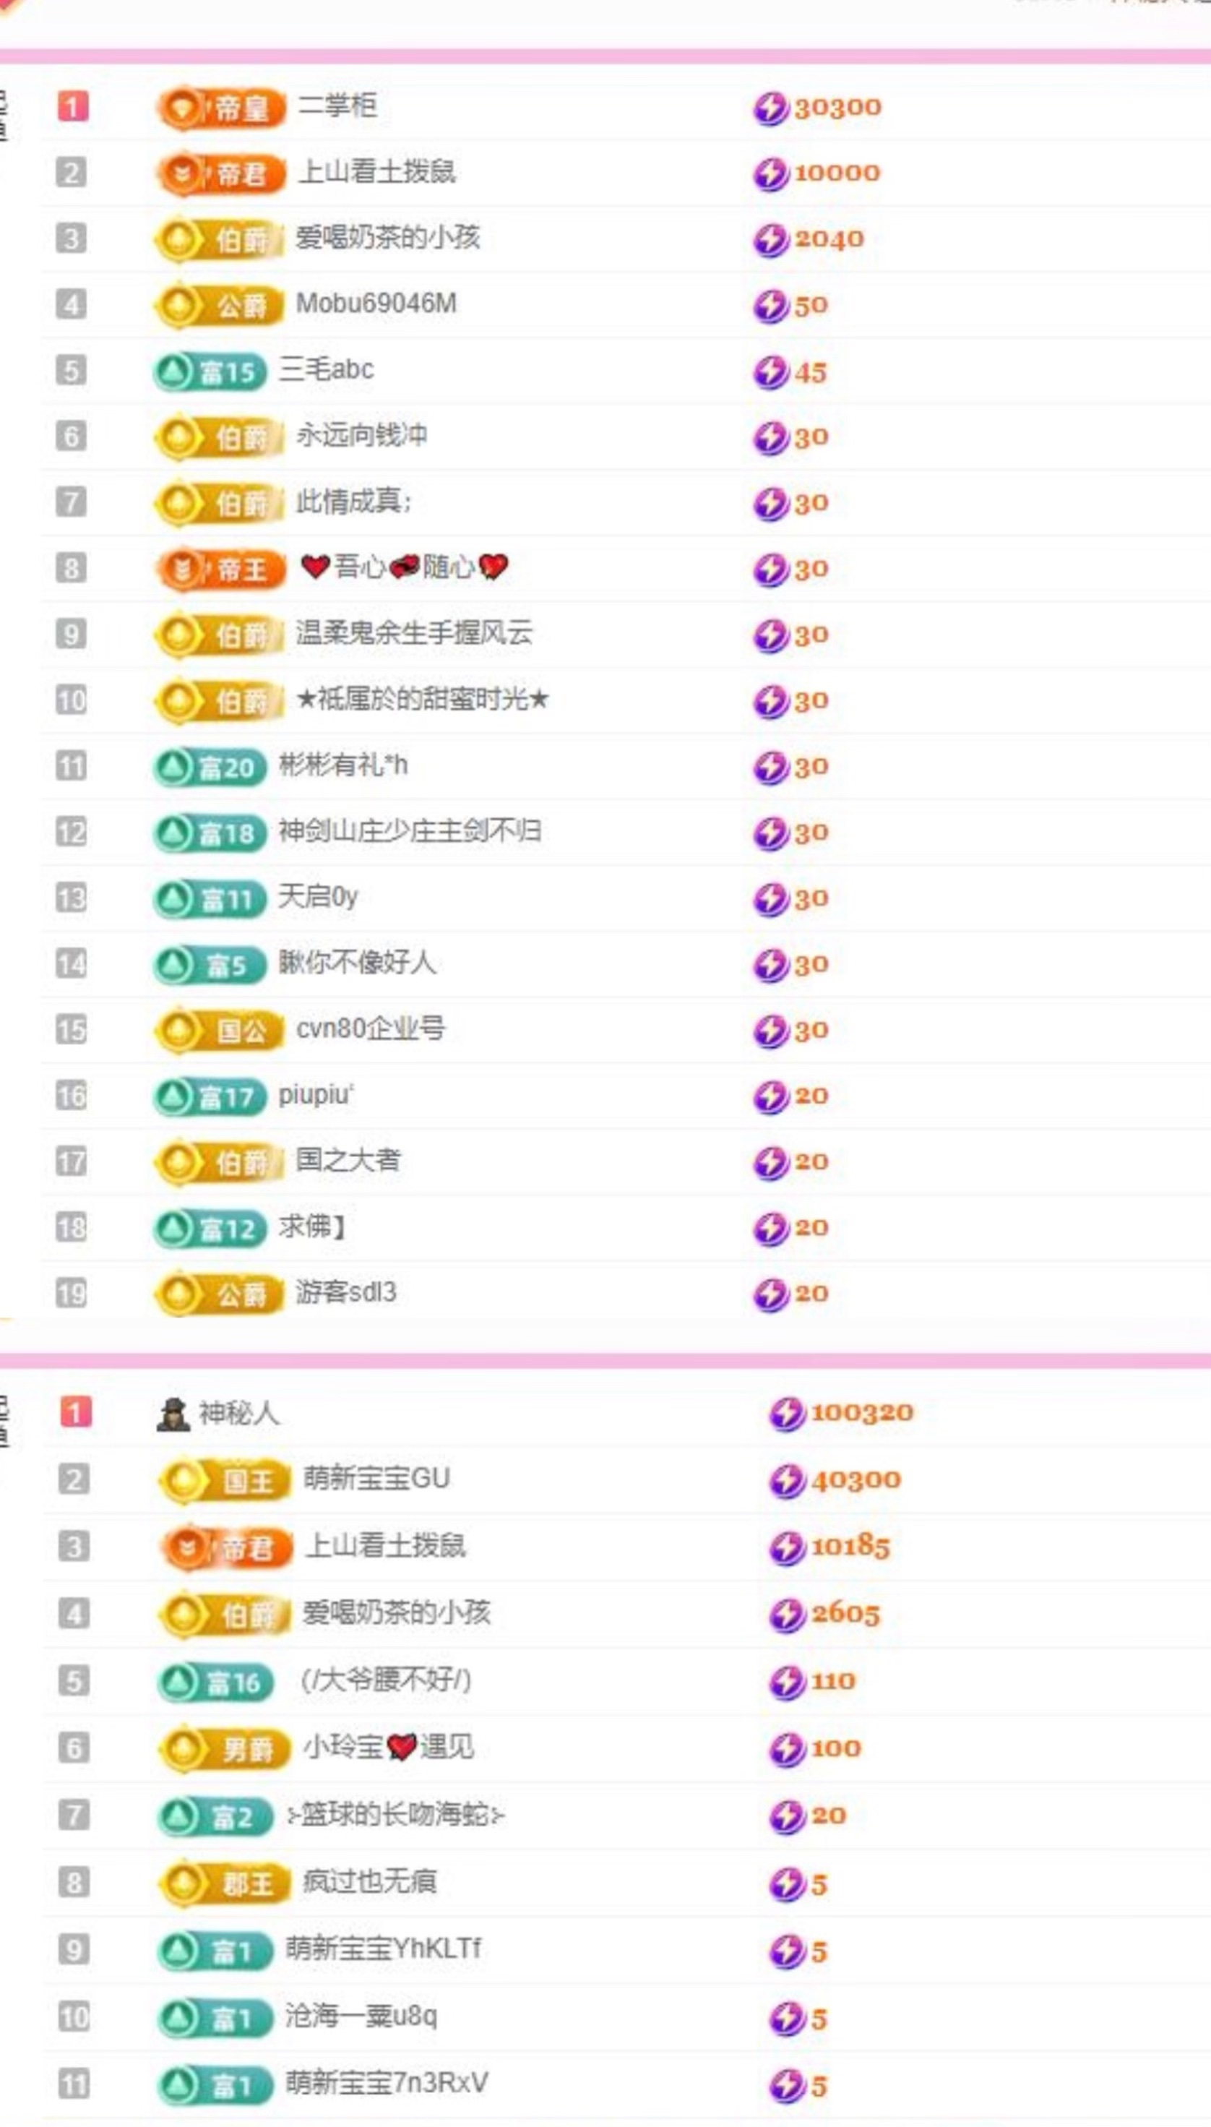This screenshot has width=1211, height=2127.
Task: Click the 富16 badge beside (/大爷腰不好/)
Action: click(215, 1682)
